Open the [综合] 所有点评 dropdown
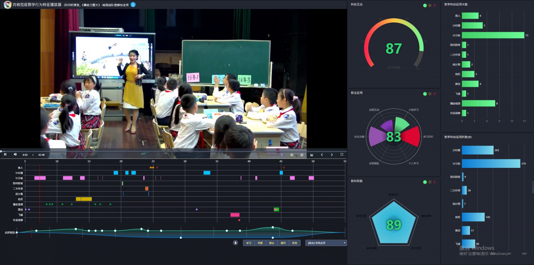 (x=326, y=243)
